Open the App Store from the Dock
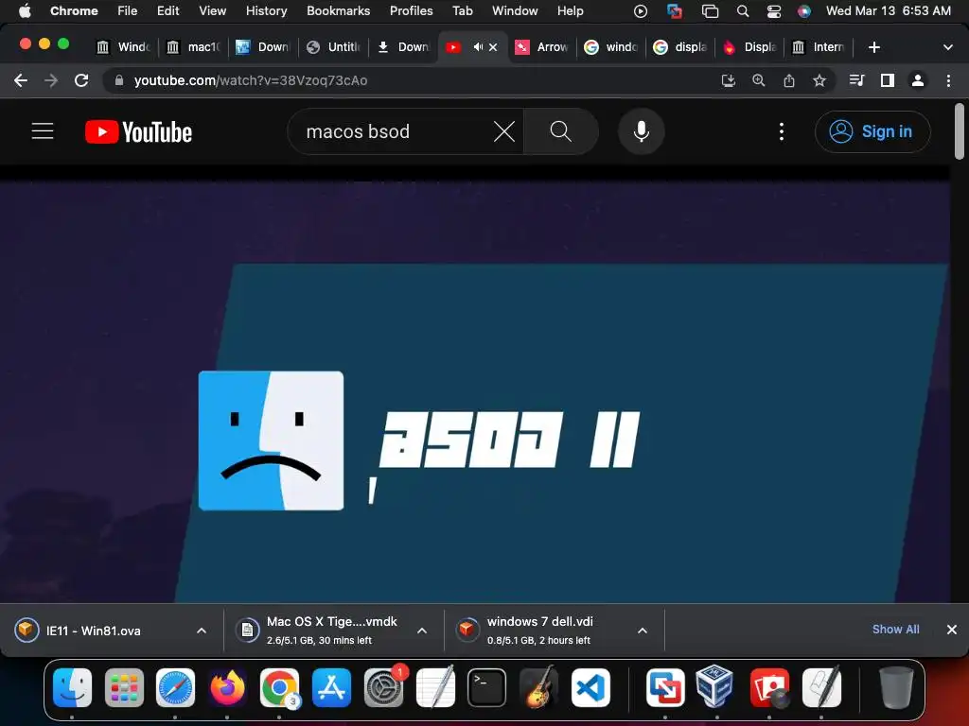 pyautogui.click(x=331, y=687)
